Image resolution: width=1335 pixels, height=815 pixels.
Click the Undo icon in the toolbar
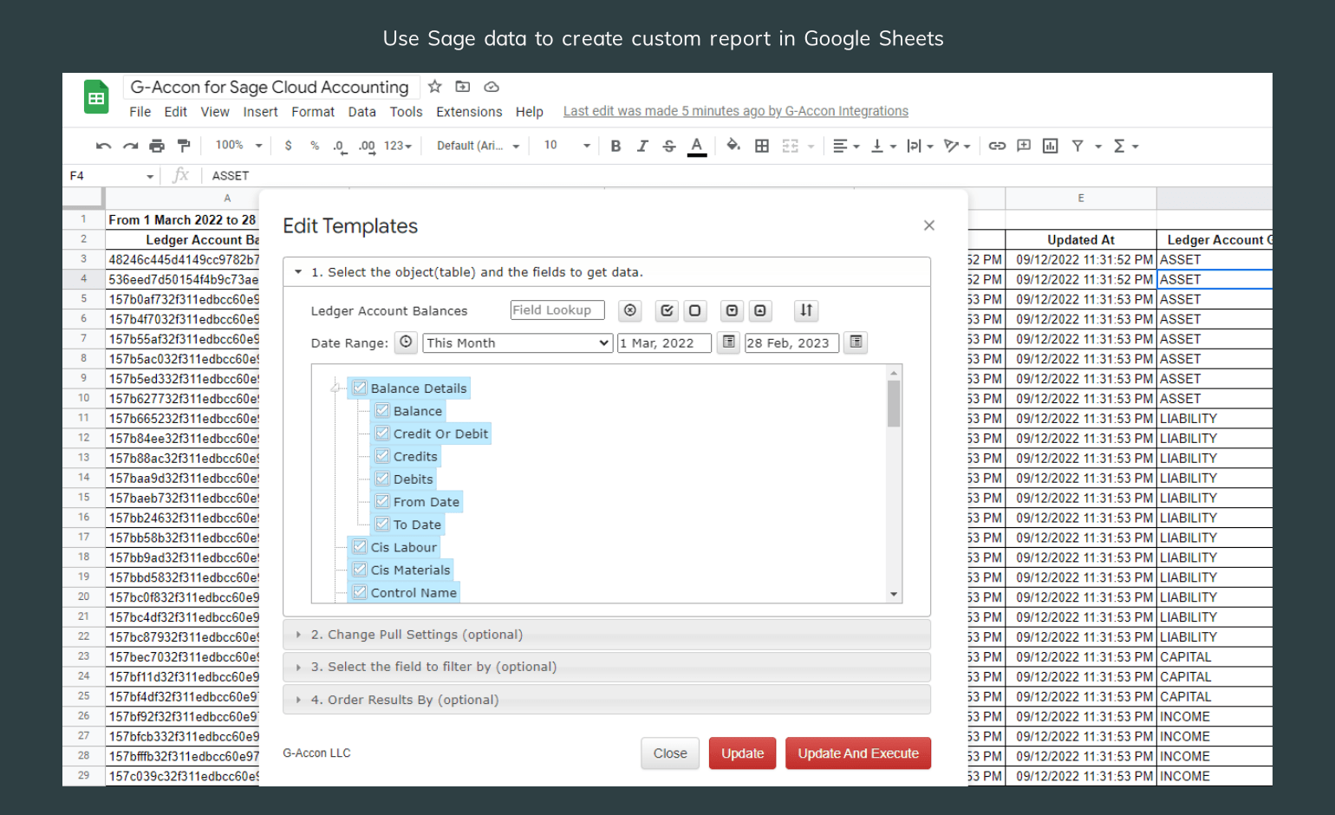(x=104, y=146)
